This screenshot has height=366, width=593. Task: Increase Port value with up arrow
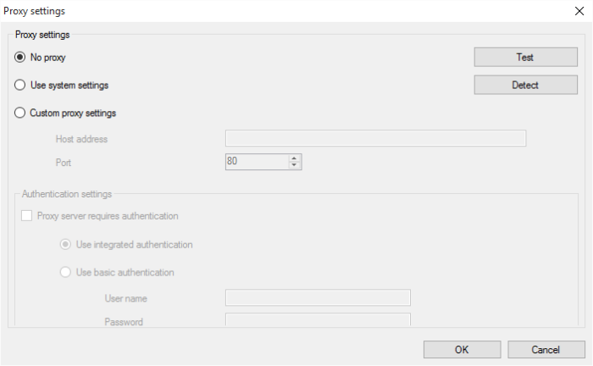(x=294, y=158)
